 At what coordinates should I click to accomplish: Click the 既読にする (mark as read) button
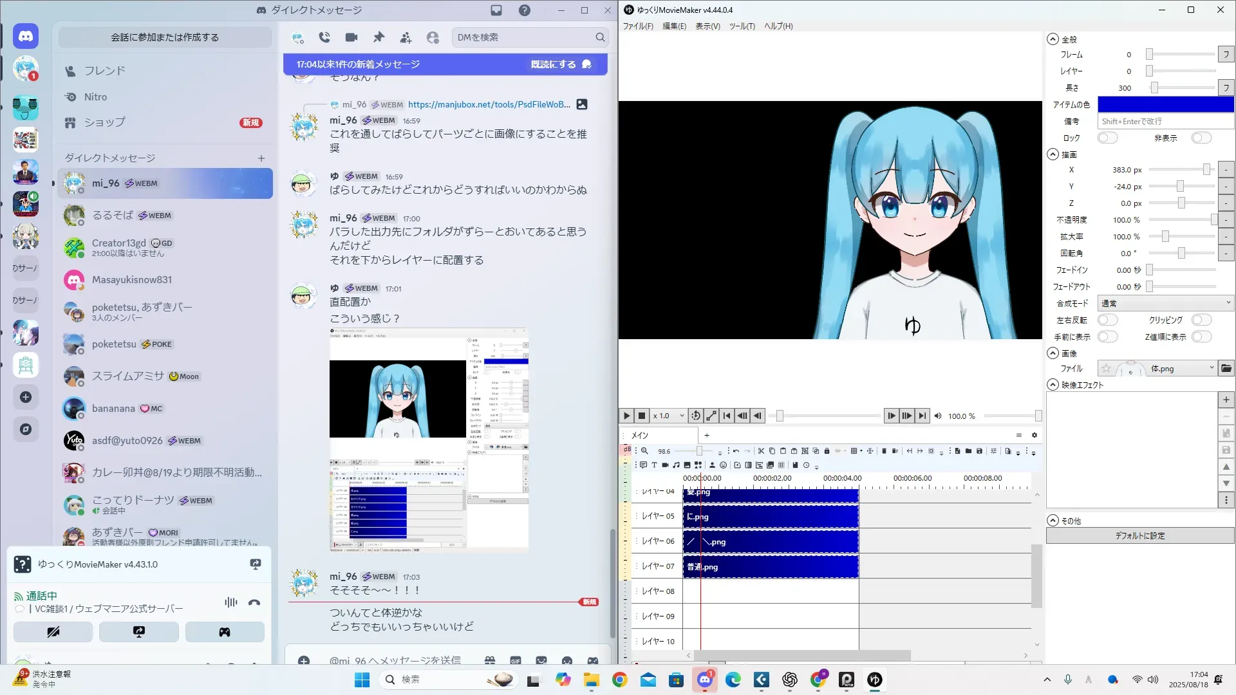tap(554, 64)
